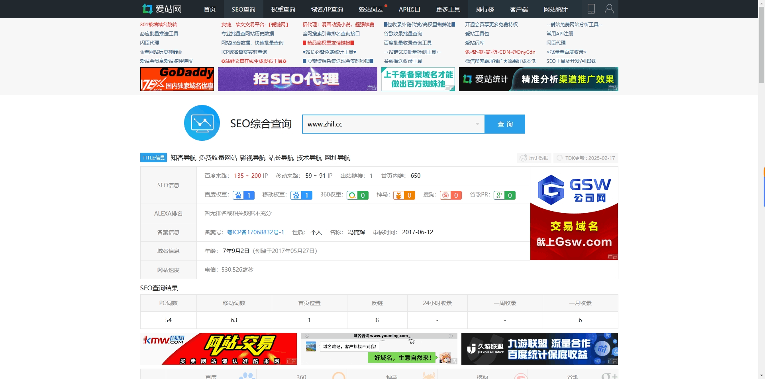Open the 爱站词云 menu
This screenshot has width=765, height=379.
click(370, 9)
